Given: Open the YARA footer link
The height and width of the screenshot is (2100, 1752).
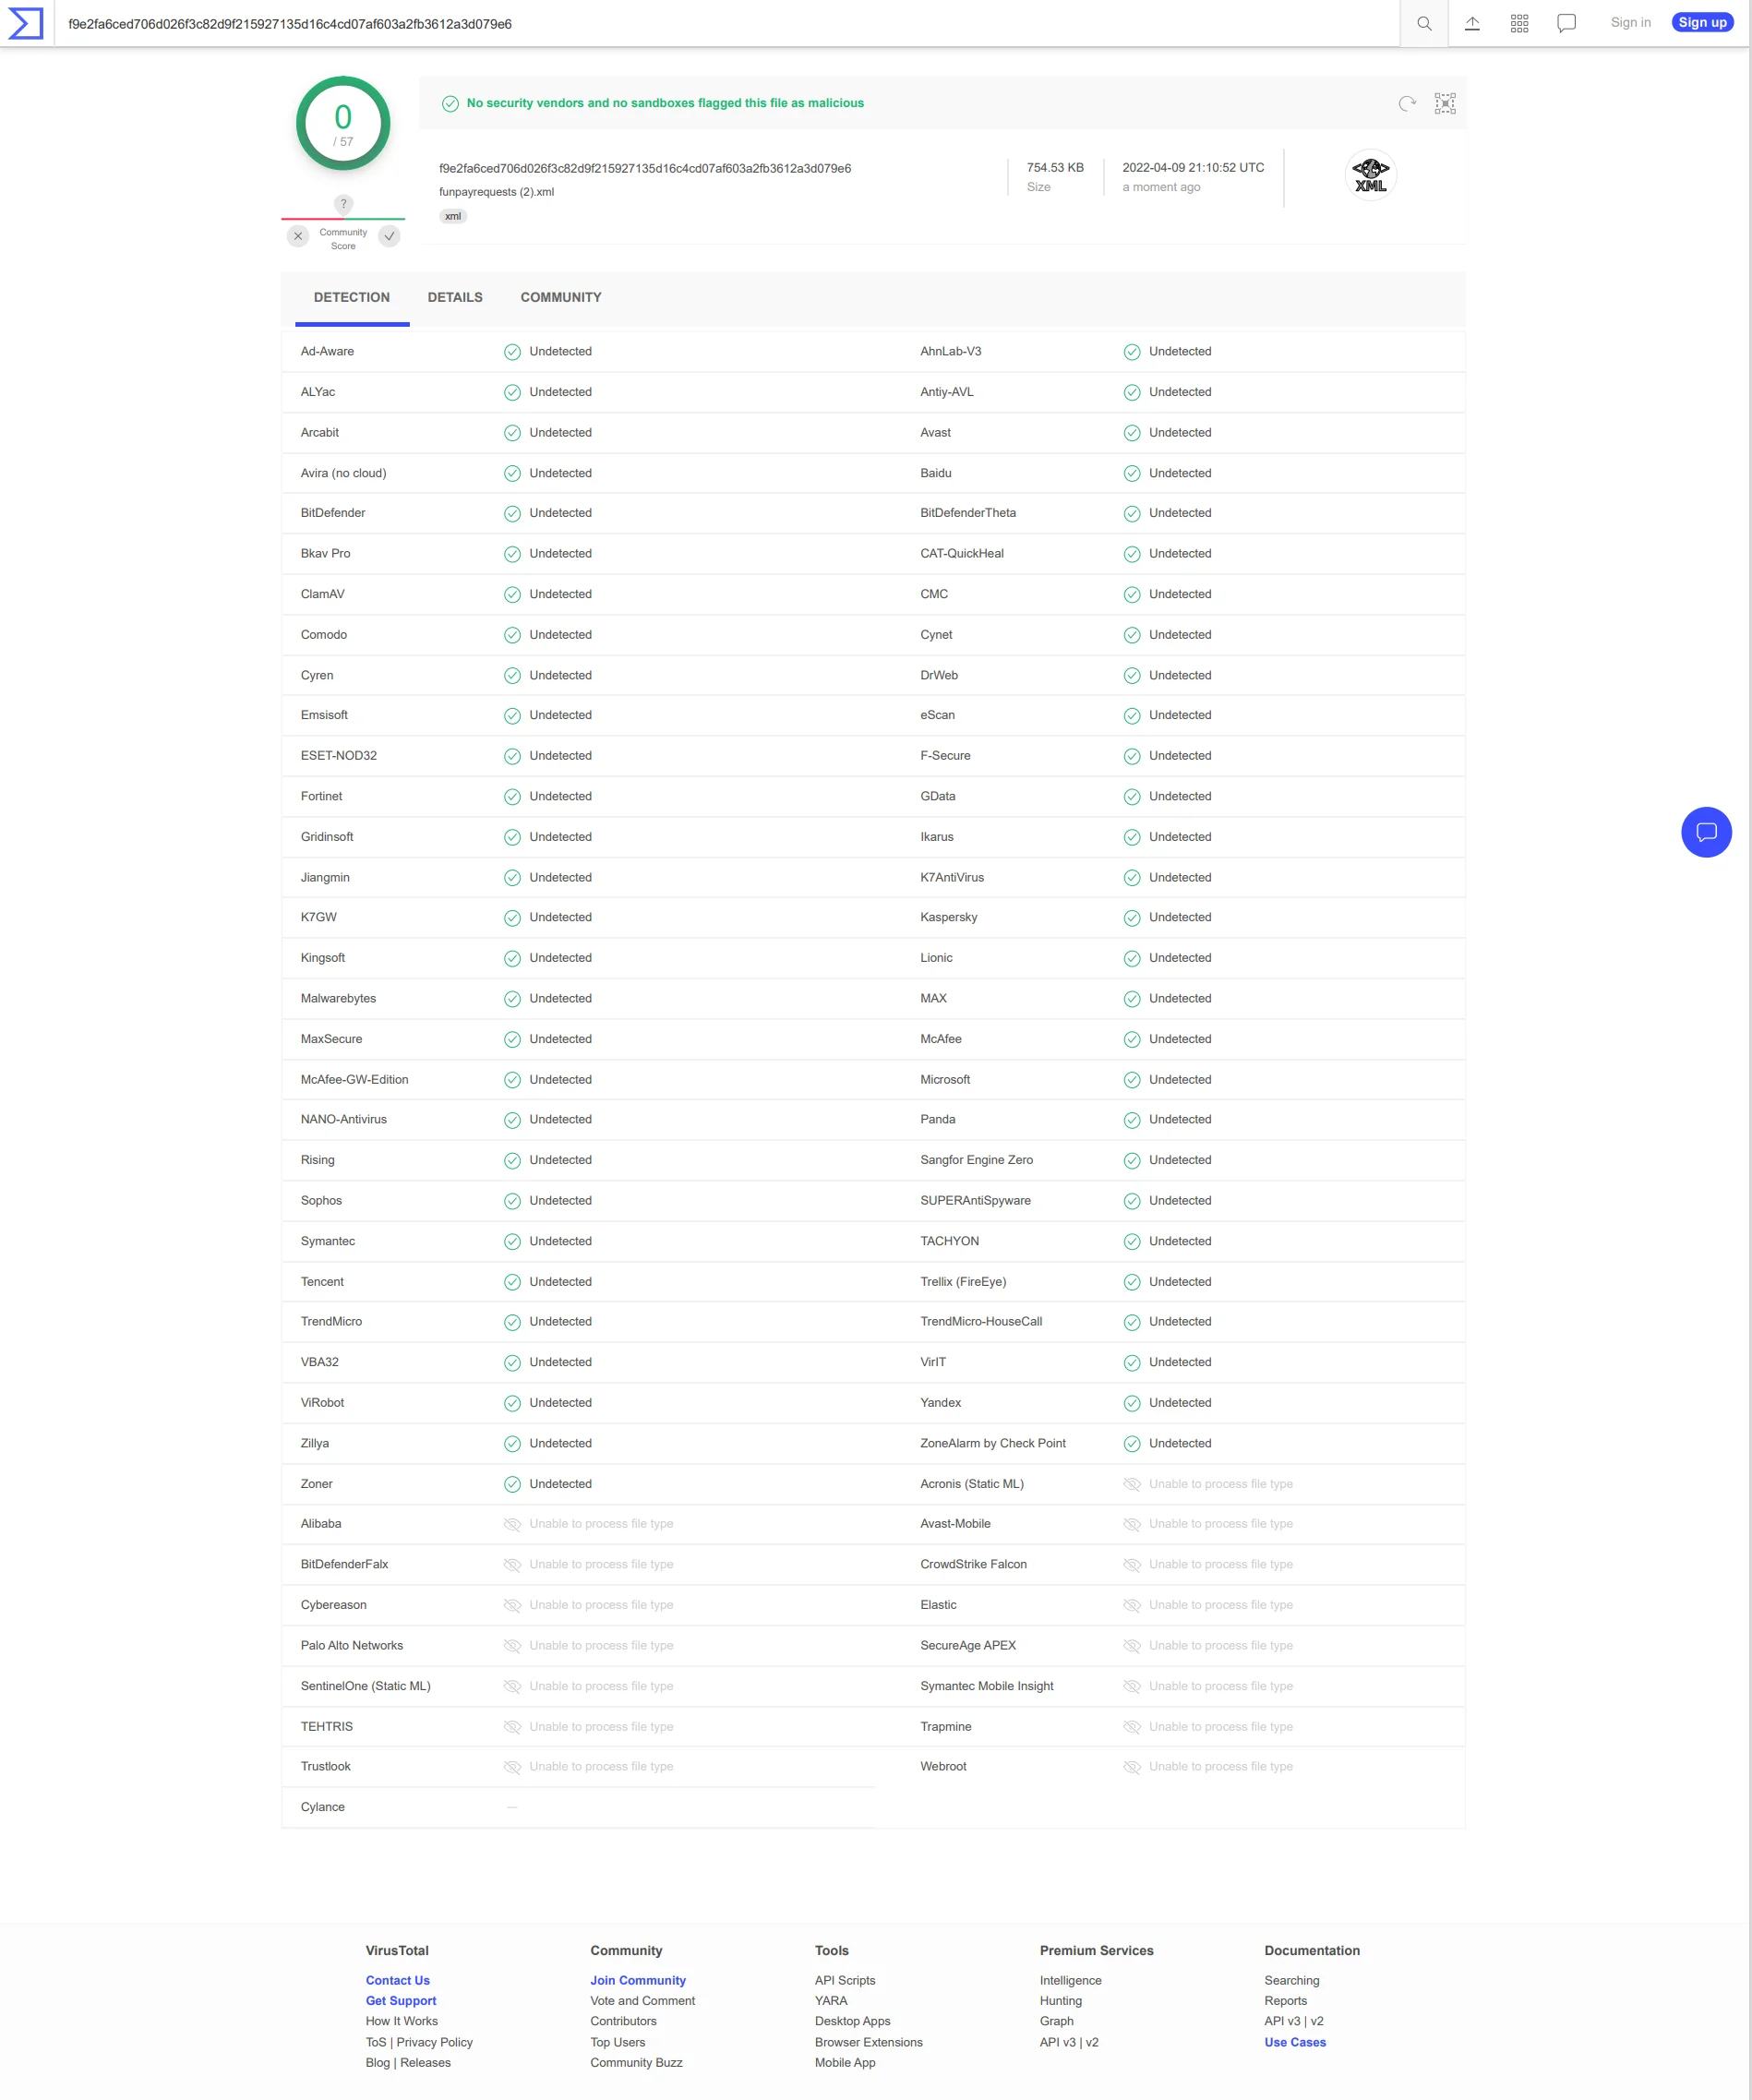Looking at the screenshot, I should point(831,2001).
